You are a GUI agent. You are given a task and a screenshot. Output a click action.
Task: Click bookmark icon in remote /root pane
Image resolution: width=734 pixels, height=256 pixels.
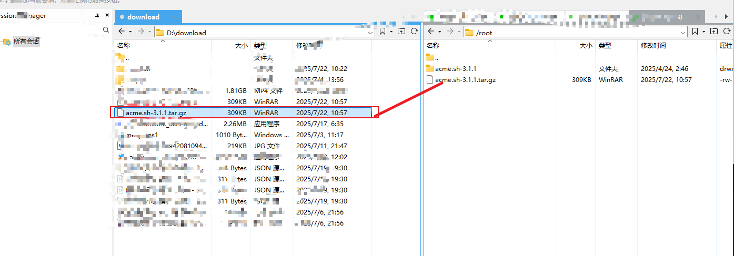(x=696, y=32)
